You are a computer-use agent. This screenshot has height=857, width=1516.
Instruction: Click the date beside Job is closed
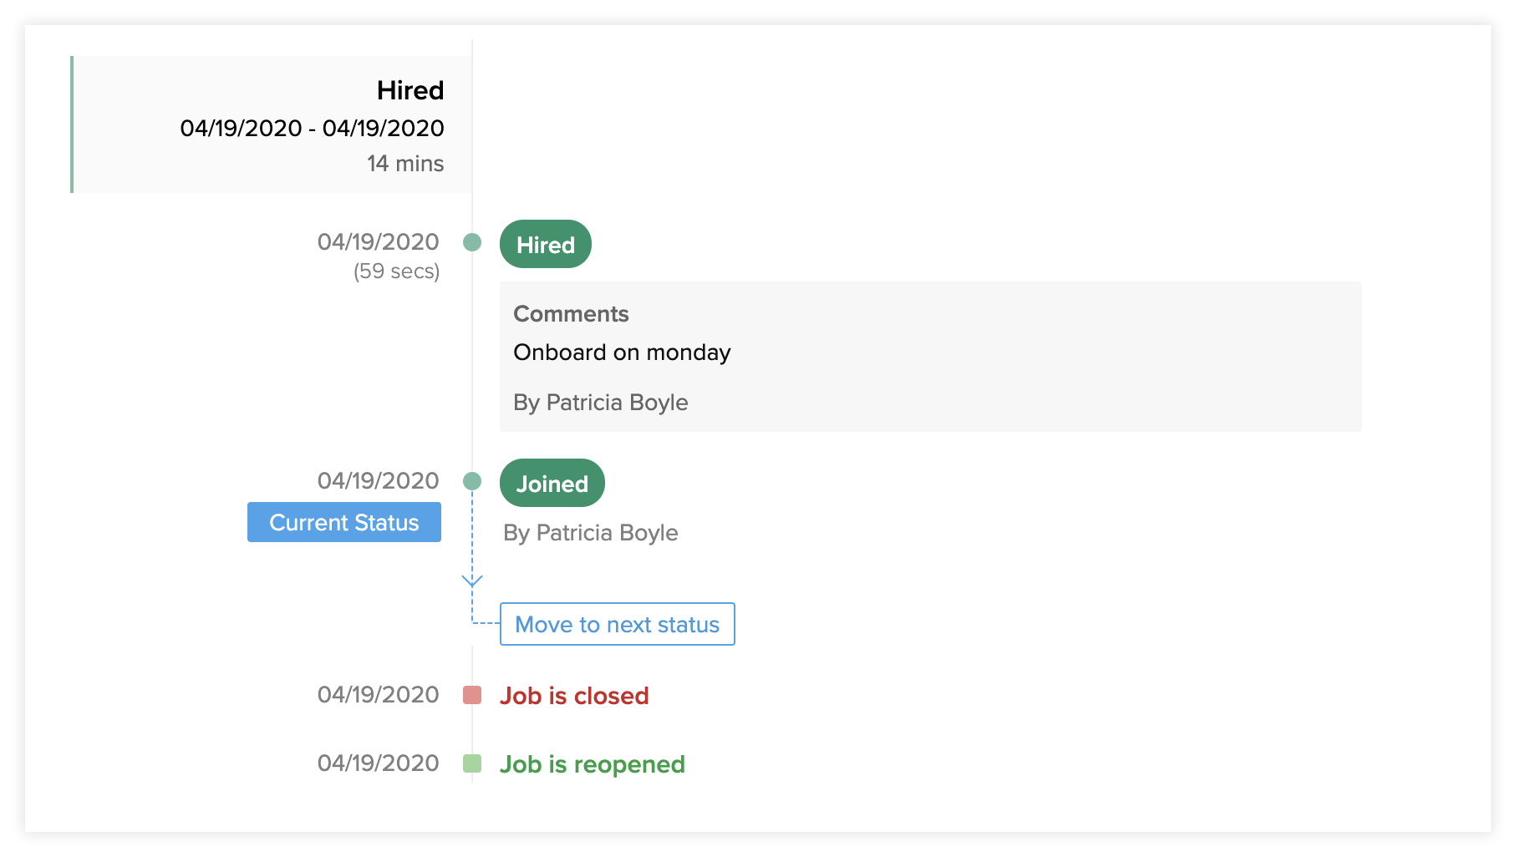point(378,695)
